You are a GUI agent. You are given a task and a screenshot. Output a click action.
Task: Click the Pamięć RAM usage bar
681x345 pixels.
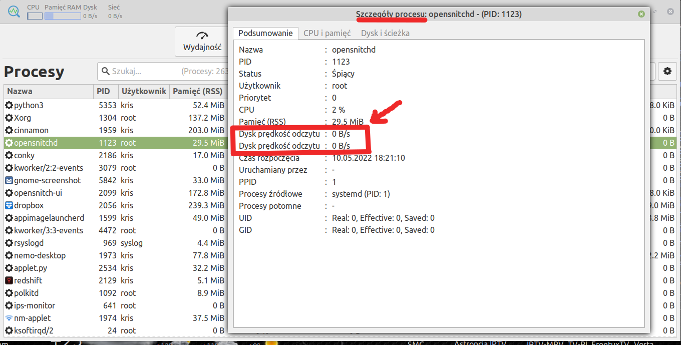tap(63, 16)
